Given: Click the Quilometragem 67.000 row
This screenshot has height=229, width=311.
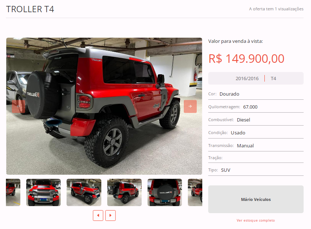Looking at the screenshot, I should [256, 107].
